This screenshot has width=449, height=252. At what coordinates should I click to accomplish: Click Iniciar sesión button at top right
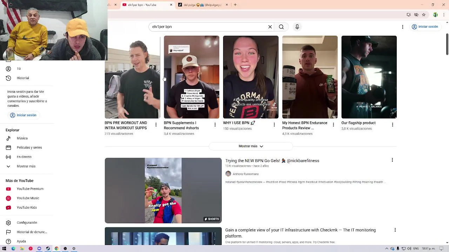click(425, 27)
